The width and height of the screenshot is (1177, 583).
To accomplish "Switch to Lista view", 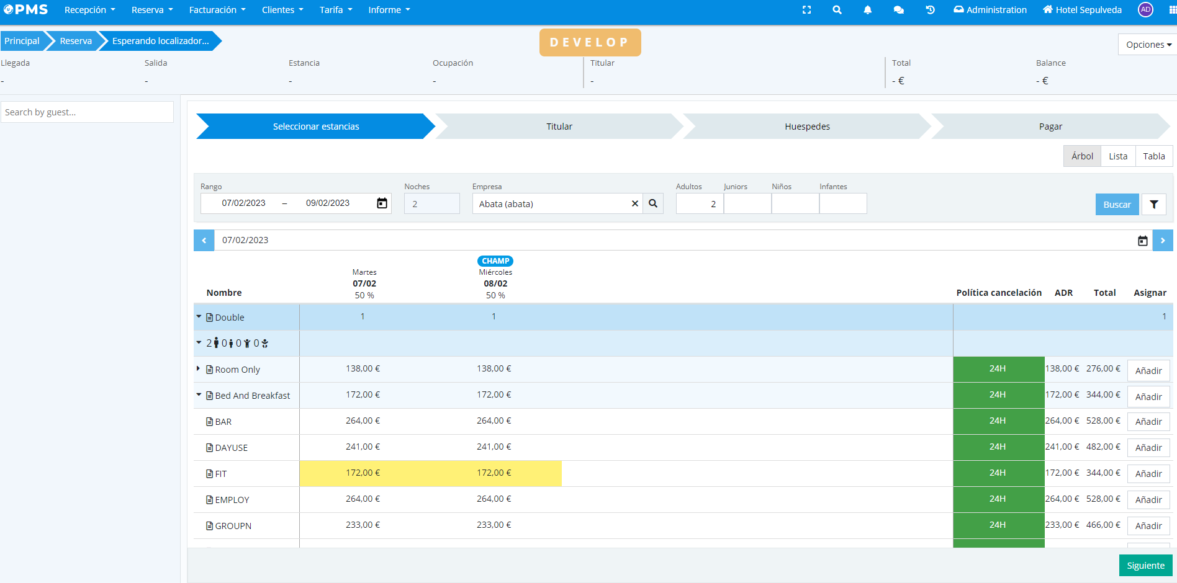I will click(x=1117, y=156).
